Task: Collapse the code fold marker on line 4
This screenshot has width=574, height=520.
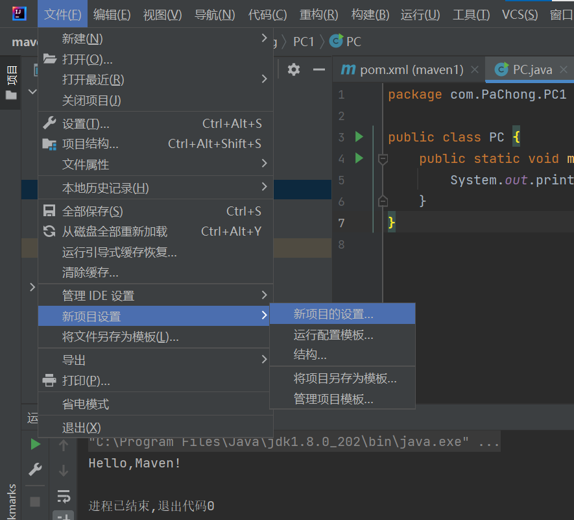Action: click(x=383, y=158)
